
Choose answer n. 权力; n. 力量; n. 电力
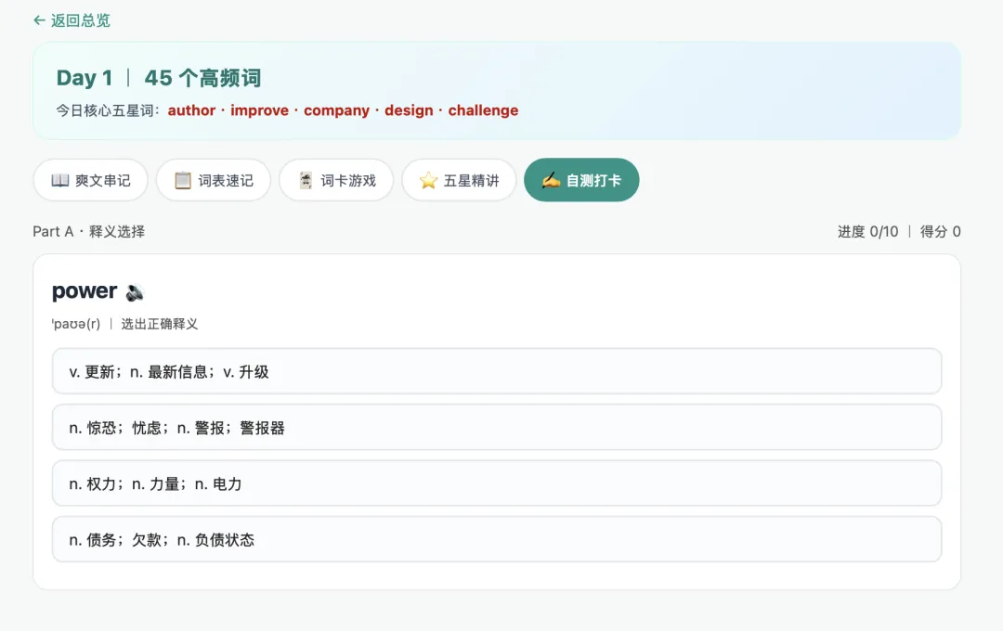pos(496,483)
